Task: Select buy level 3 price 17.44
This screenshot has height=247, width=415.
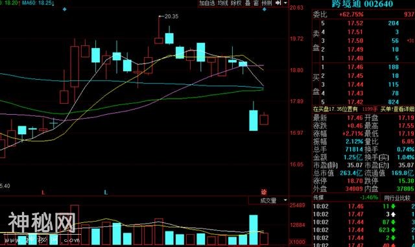Action: (x=355, y=84)
